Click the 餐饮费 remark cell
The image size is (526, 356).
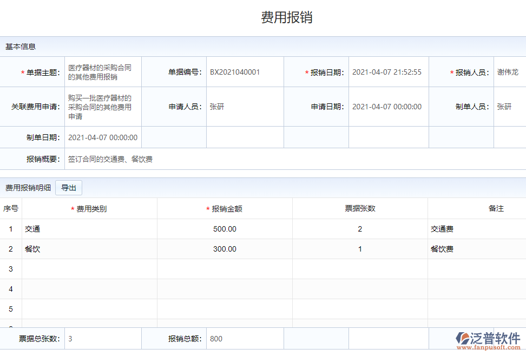click(x=475, y=249)
